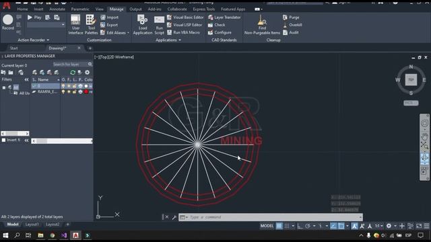
Task: Open the wrench customize icon beside command line
Action: coord(174,217)
